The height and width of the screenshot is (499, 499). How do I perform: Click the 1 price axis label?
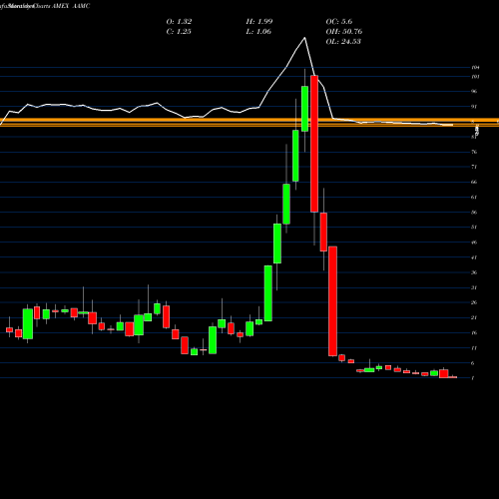(473, 378)
